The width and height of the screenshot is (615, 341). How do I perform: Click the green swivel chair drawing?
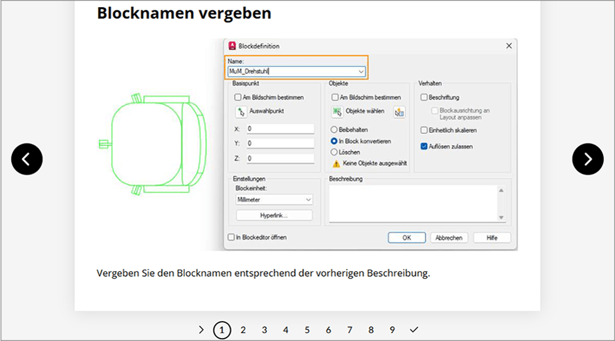pyautogui.click(x=153, y=145)
